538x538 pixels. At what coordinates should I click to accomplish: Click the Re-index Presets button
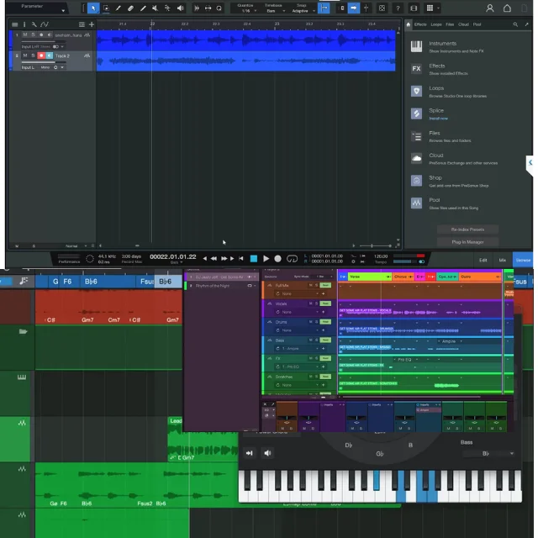pos(467,229)
